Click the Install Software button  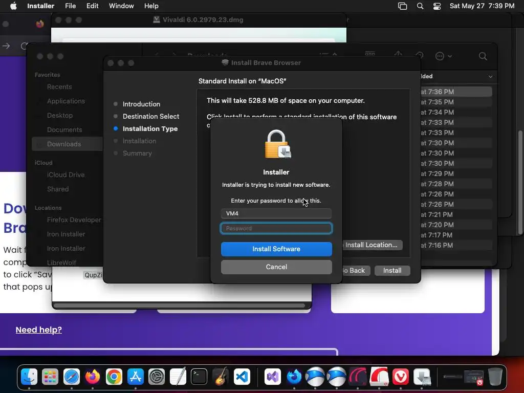pyautogui.click(x=276, y=249)
